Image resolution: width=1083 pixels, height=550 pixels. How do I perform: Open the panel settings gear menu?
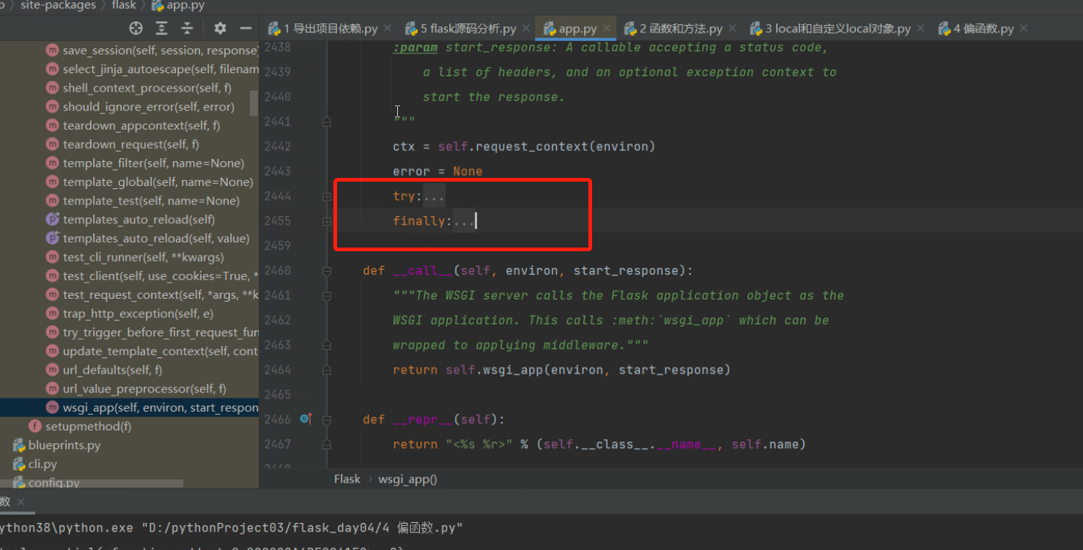click(220, 29)
